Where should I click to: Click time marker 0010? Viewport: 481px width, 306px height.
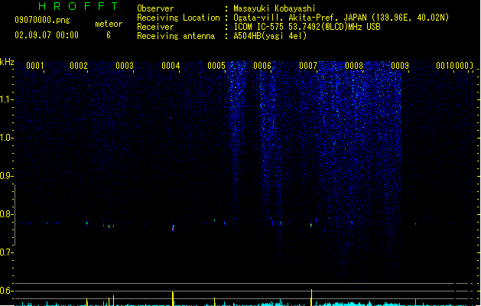[445, 66]
